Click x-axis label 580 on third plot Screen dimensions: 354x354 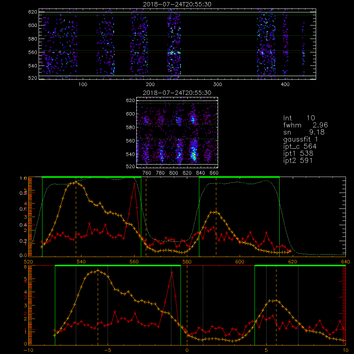point(187,262)
